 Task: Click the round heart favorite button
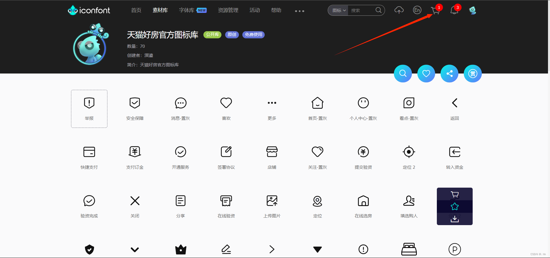[426, 74]
